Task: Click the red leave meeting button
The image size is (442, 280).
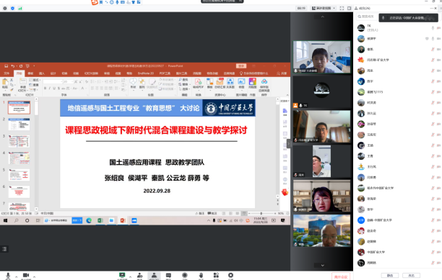Action: (x=340, y=276)
